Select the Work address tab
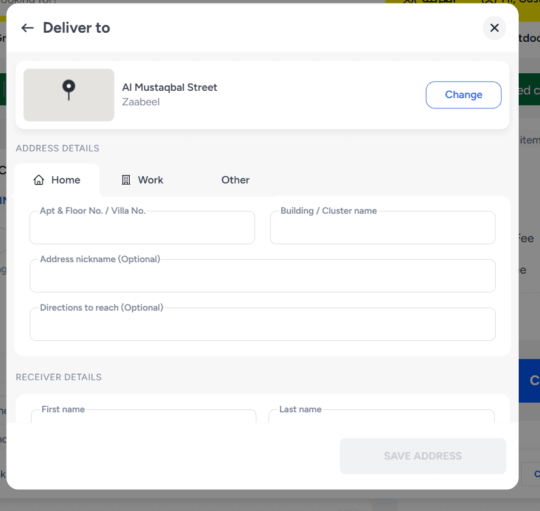Image resolution: width=540 pixels, height=511 pixels. pos(142,180)
